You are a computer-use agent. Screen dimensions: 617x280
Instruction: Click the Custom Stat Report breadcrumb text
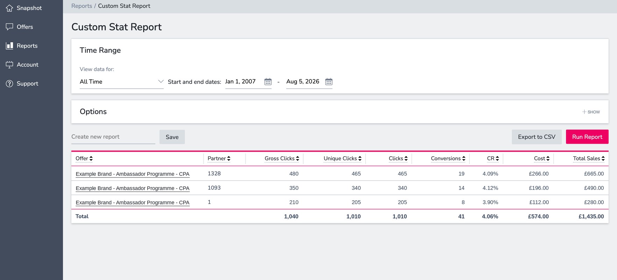pyautogui.click(x=124, y=6)
